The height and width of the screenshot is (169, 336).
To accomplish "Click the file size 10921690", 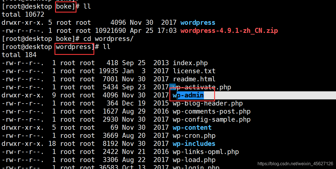I will pyautogui.click(x=110, y=31).
